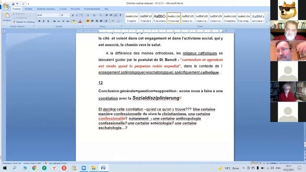Apply yellow text highlight color

click(x=74, y=21)
